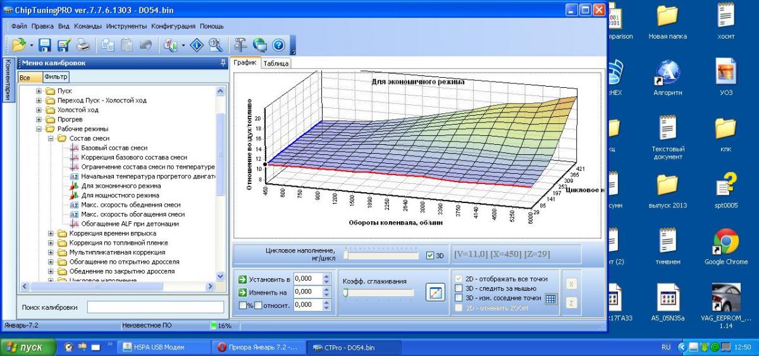Click green arrow Изменить на button
The width and height of the screenshot is (759, 356).
click(x=243, y=292)
